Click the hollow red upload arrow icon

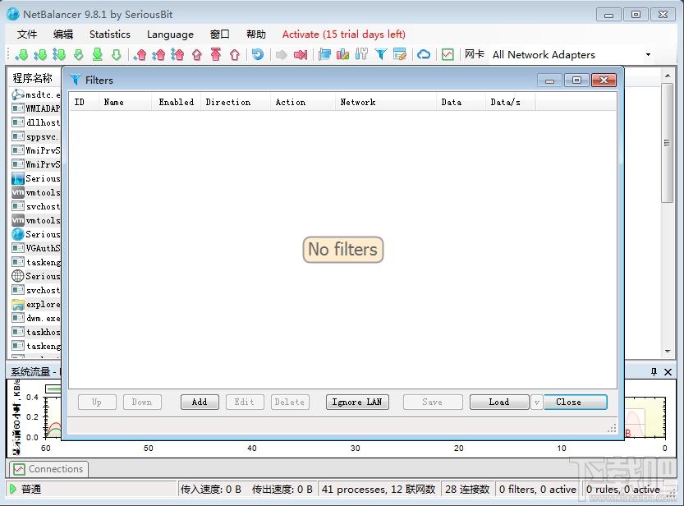click(235, 54)
